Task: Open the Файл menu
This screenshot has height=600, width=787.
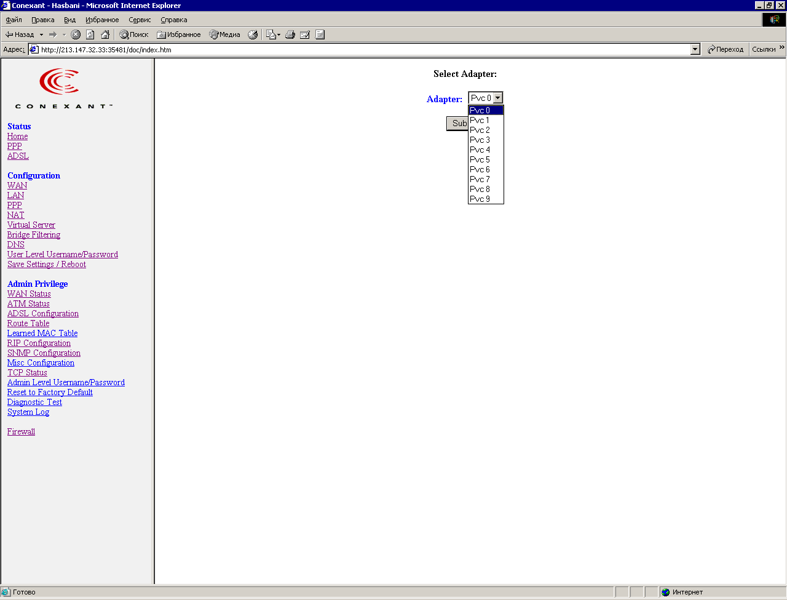Action: tap(14, 20)
